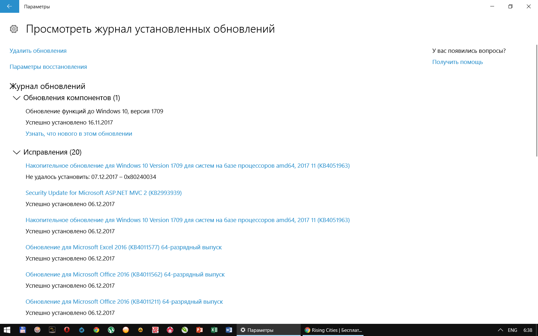The image size is (538, 336).
Task: Launch Opera browser from the taskbar
Action: (x=67, y=330)
